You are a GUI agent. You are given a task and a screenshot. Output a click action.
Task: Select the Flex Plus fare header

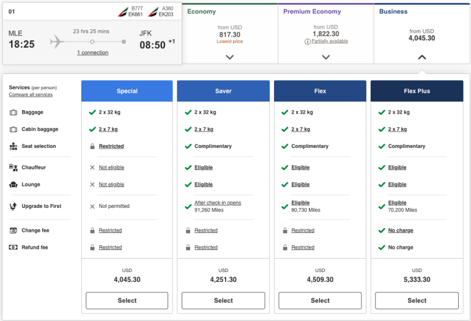point(417,91)
